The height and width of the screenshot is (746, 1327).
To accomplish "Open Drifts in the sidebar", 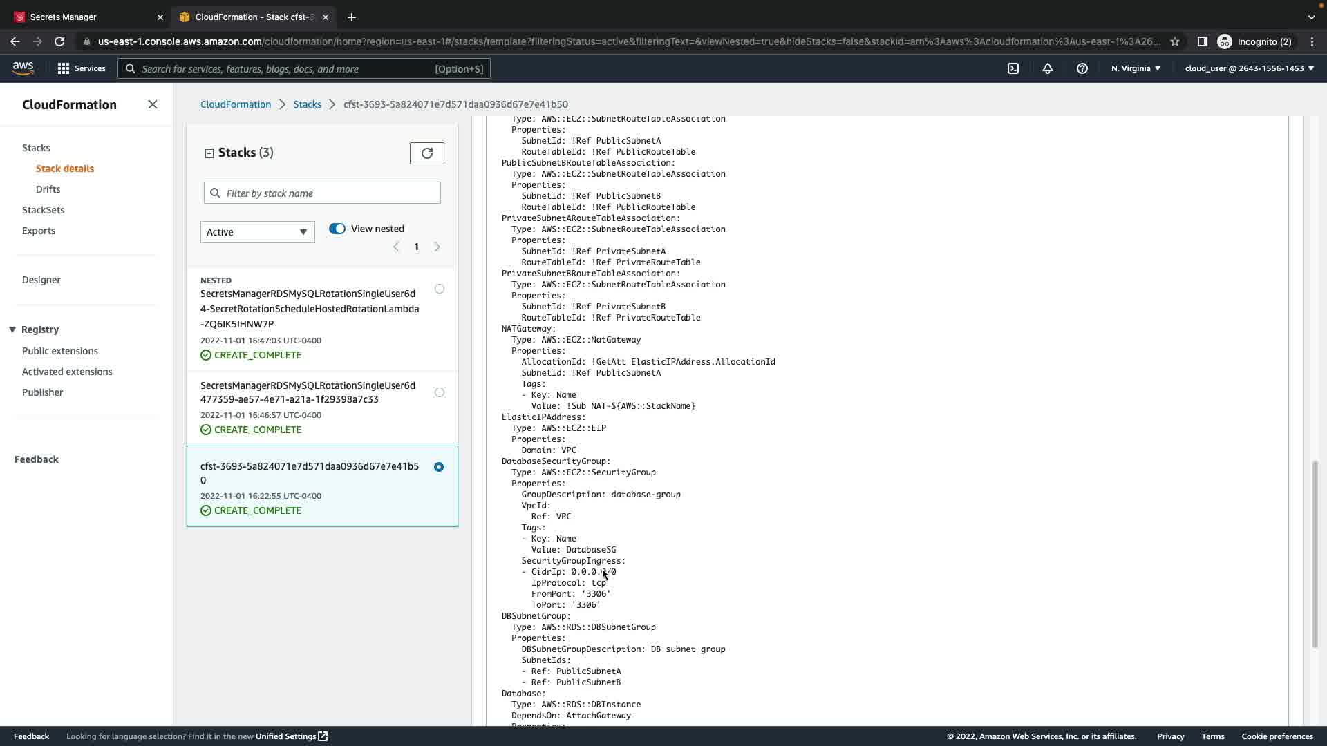I will [48, 189].
